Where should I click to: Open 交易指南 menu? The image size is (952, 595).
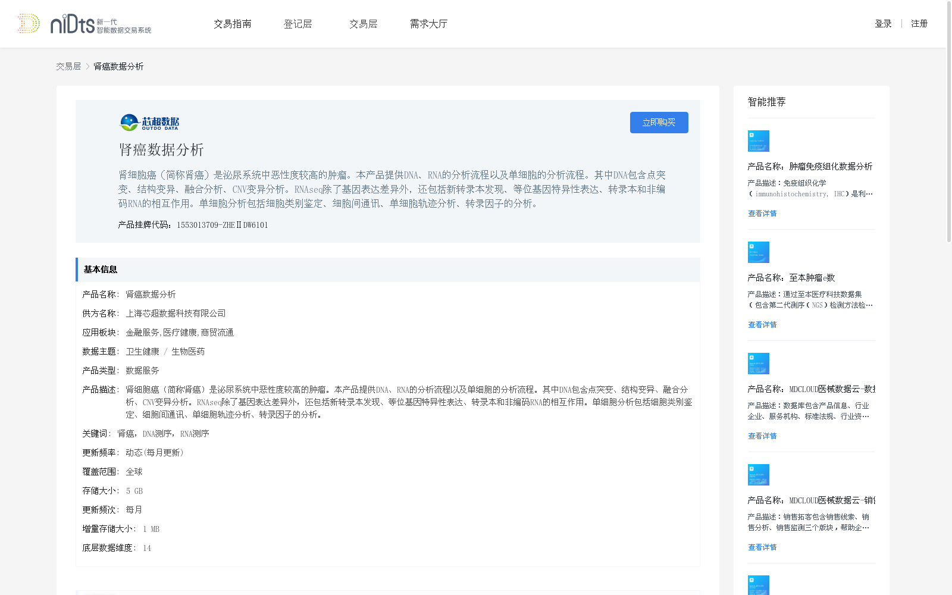pos(233,24)
